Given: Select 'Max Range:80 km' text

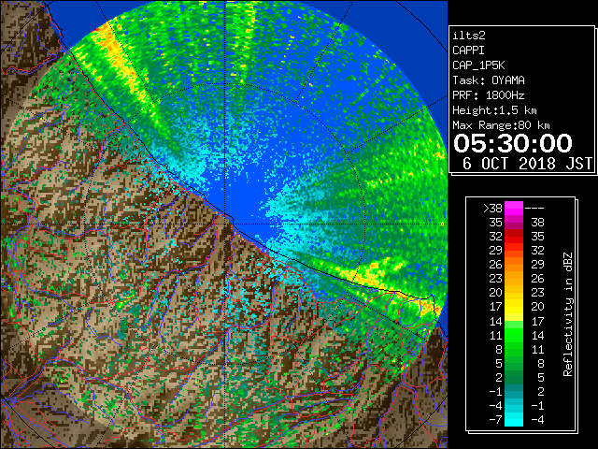Looking at the screenshot, I should pyautogui.click(x=501, y=125).
